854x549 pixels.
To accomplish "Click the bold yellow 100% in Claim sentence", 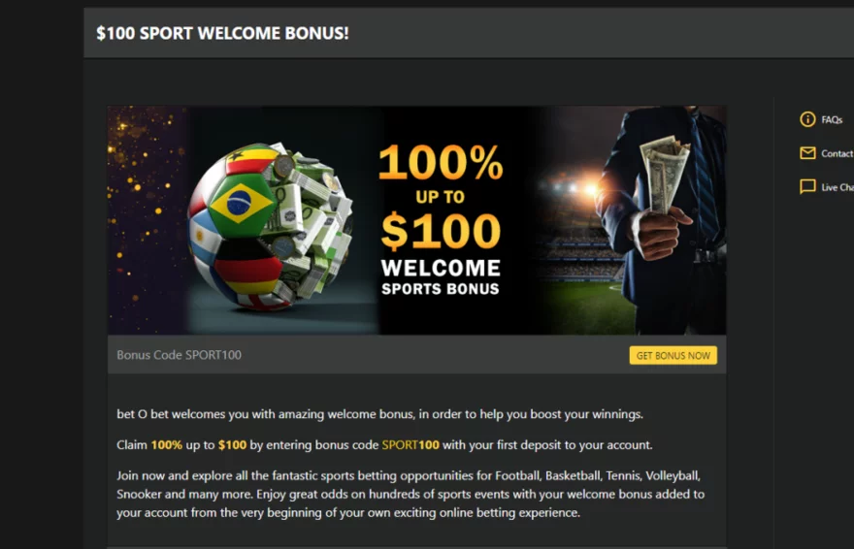I will tap(166, 445).
